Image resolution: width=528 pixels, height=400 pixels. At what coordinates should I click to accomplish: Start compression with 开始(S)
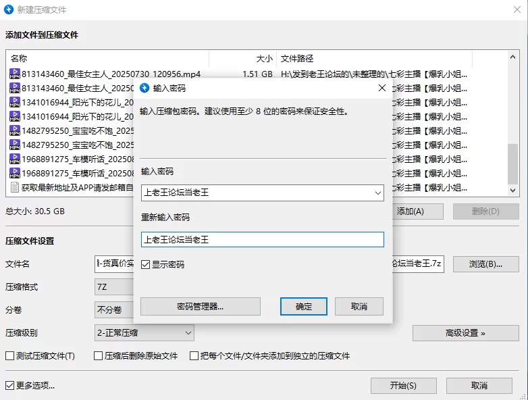403,386
